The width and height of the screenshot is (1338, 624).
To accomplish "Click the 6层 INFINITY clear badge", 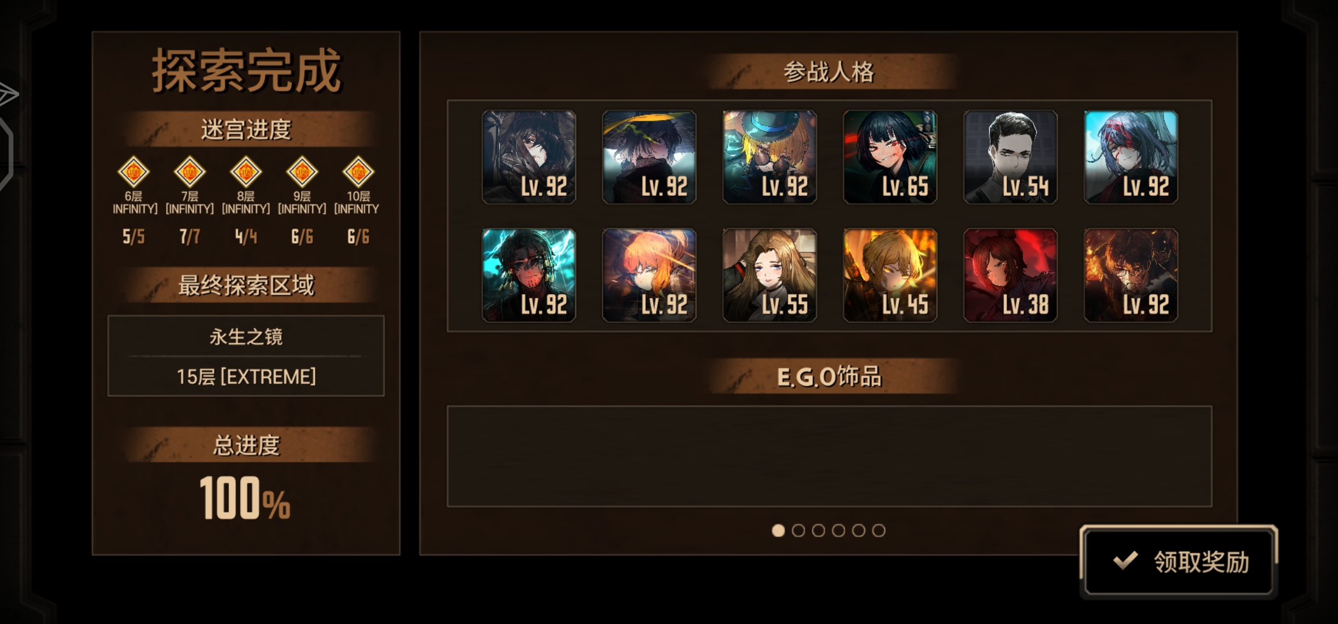I will [x=133, y=172].
